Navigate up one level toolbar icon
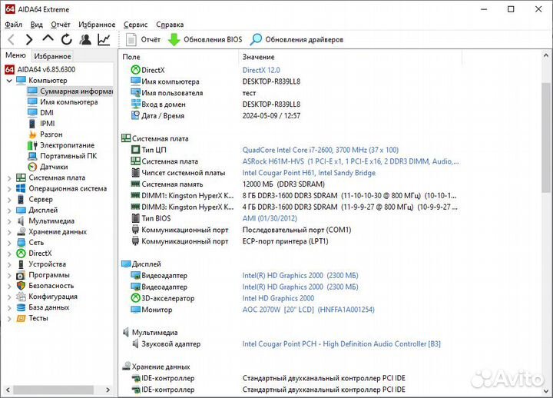The width and height of the screenshot is (553, 398). pyautogui.click(x=48, y=39)
